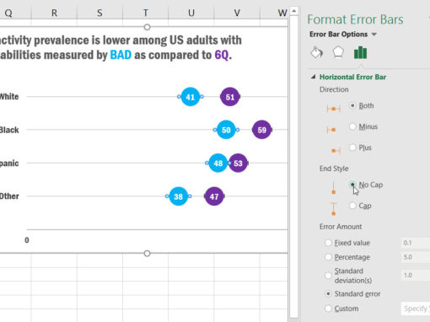Screen dimensions: 430x322
Task: Click the Black category axis label
Action: pos(9,130)
